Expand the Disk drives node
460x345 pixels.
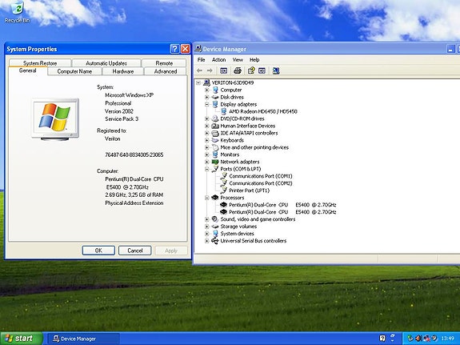point(207,97)
